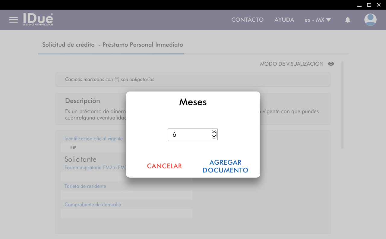Click the IDue logo

38,19
